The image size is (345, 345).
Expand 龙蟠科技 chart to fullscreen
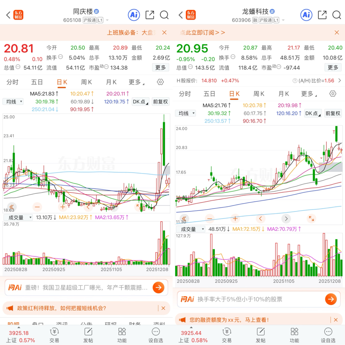[x=311, y=218]
